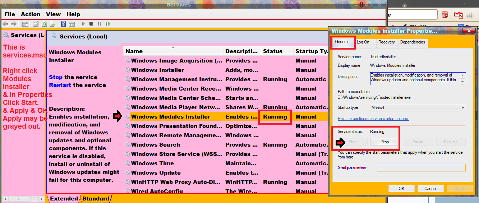Select Services (Local) node in console tree
This screenshot has height=203, width=479.
click(24, 35)
